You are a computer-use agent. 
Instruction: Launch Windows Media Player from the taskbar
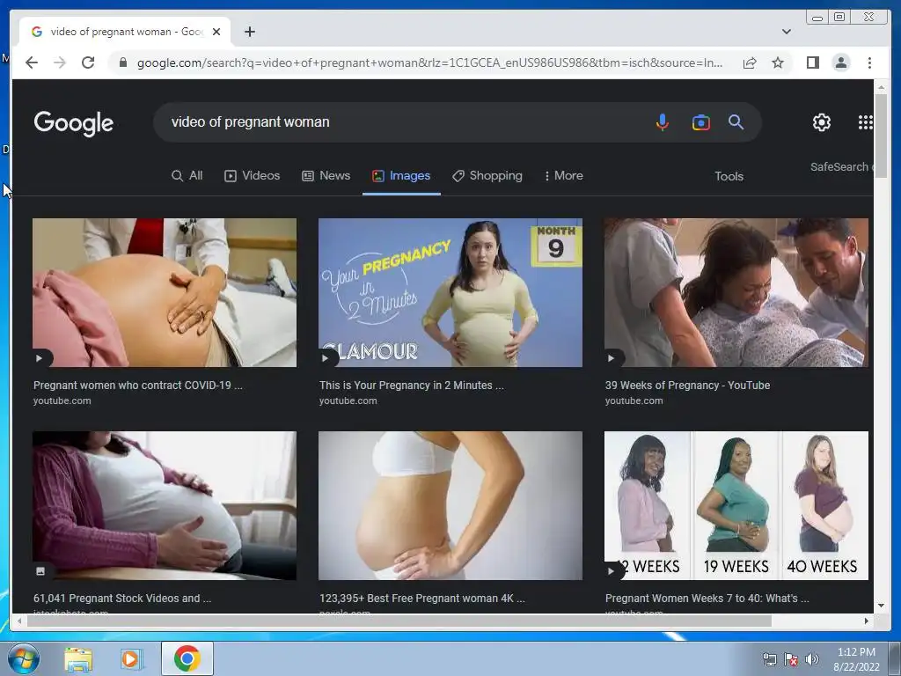pos(131,658)
